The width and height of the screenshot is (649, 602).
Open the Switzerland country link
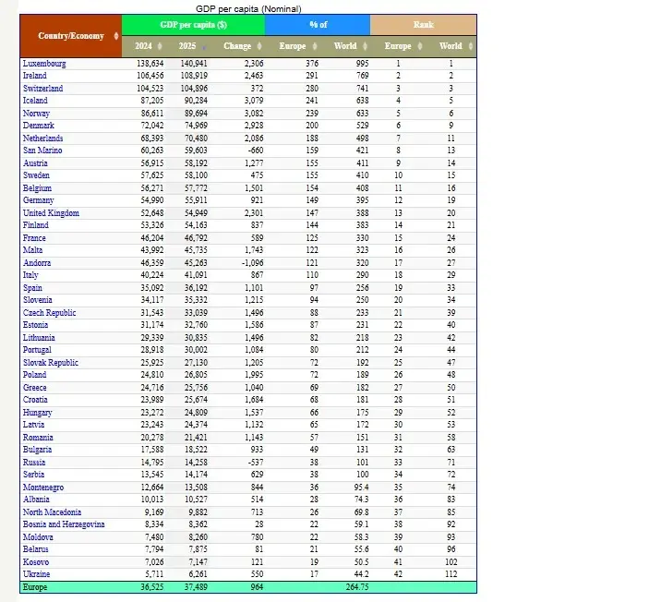(x=42, y=89)
